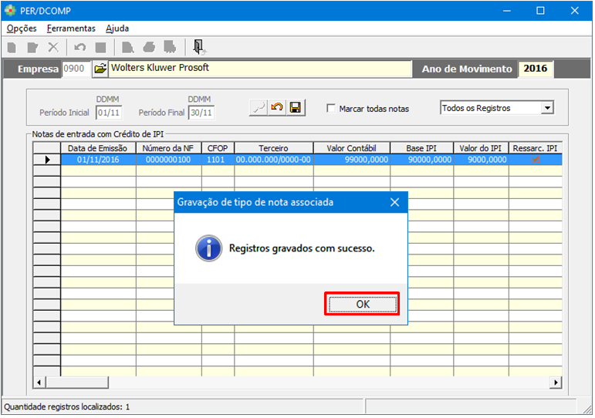Enable Marcar todas notas checkbox
The image size is (595, 418).
pos(331,109)
